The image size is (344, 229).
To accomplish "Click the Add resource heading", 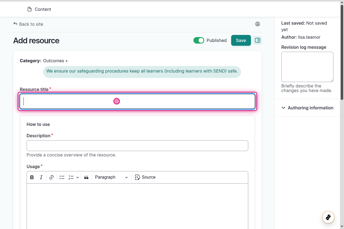I will coord(36,41).
